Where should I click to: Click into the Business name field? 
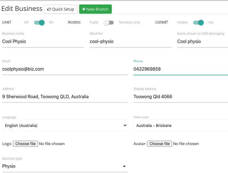pyautogui.click(x=43, y=42)
